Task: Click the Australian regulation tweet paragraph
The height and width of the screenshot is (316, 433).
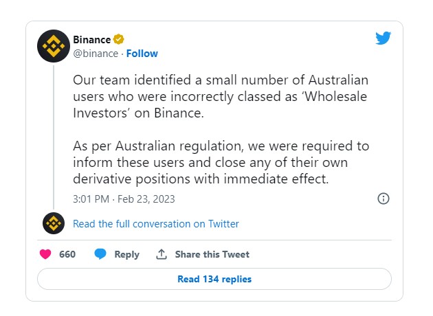Action: pos(220,162)
